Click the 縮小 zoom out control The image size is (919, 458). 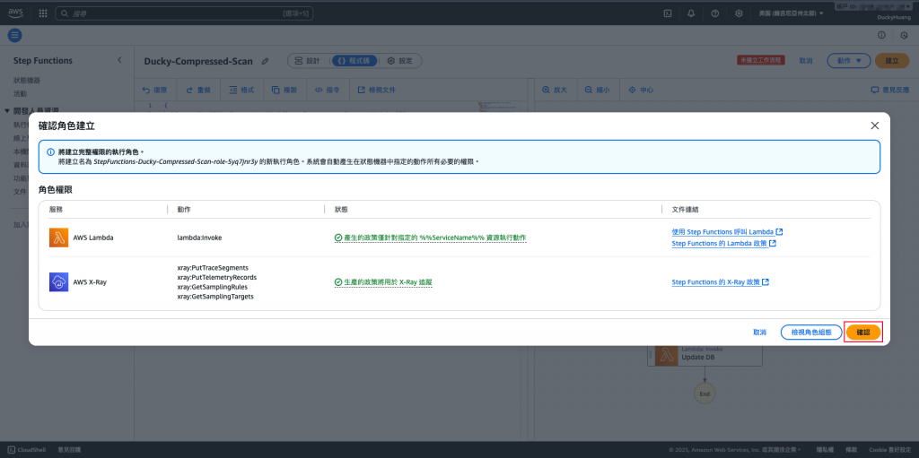coord(597,91)
